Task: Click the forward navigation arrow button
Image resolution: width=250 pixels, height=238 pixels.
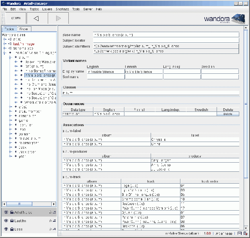Action: [58, 18]
